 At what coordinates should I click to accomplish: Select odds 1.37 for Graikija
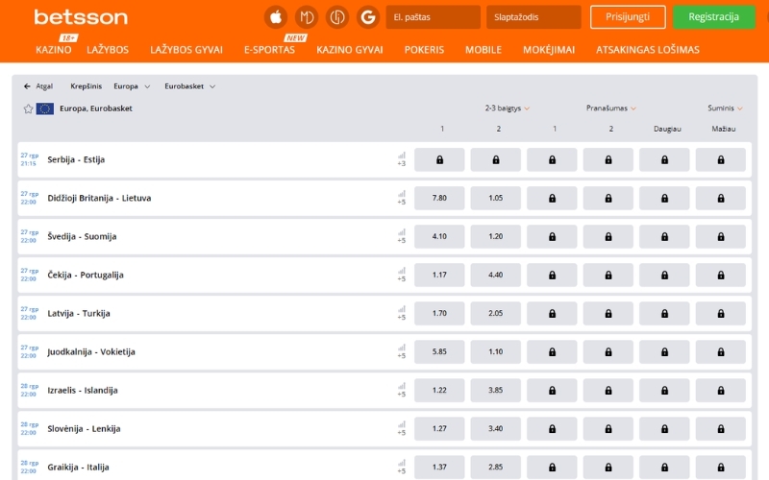[439, 468]
